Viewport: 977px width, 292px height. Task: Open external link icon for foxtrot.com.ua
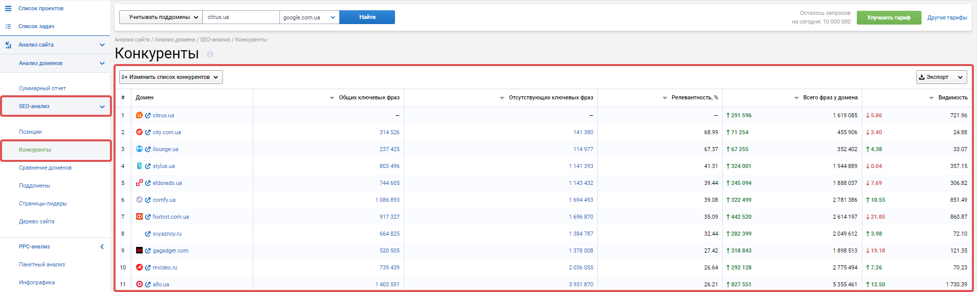(148, 217)
